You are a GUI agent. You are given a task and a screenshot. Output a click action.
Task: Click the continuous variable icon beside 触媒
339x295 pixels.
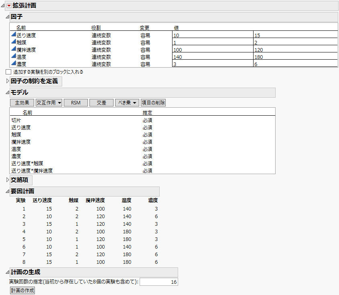click(13, 42)
